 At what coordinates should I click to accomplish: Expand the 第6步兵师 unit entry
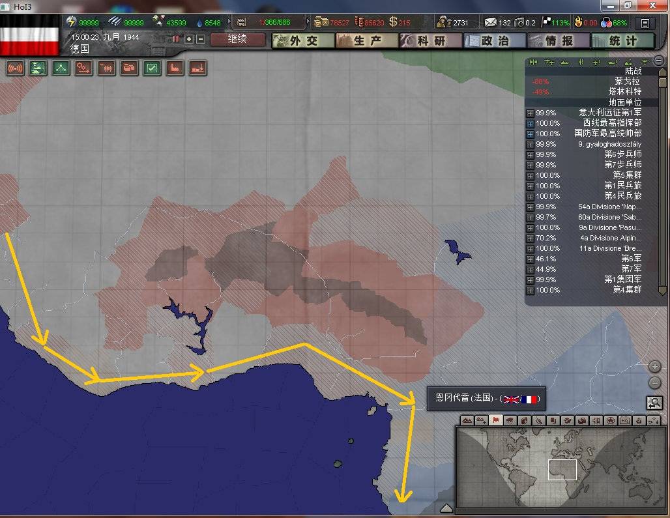click(x=530, y=155)
